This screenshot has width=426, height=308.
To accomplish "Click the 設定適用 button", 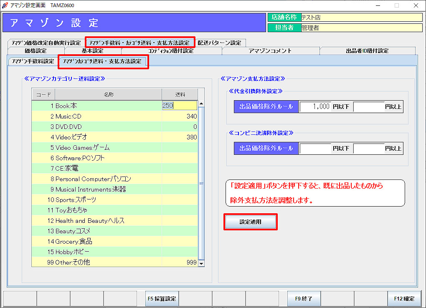I will 250,222.
